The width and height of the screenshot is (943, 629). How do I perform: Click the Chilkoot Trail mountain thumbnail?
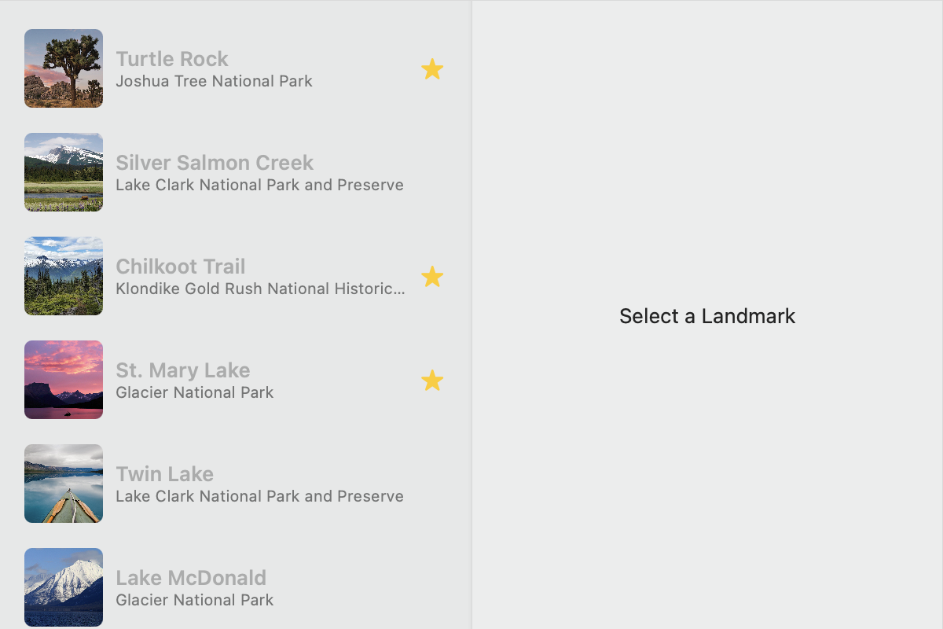click(x=64, y=276)
